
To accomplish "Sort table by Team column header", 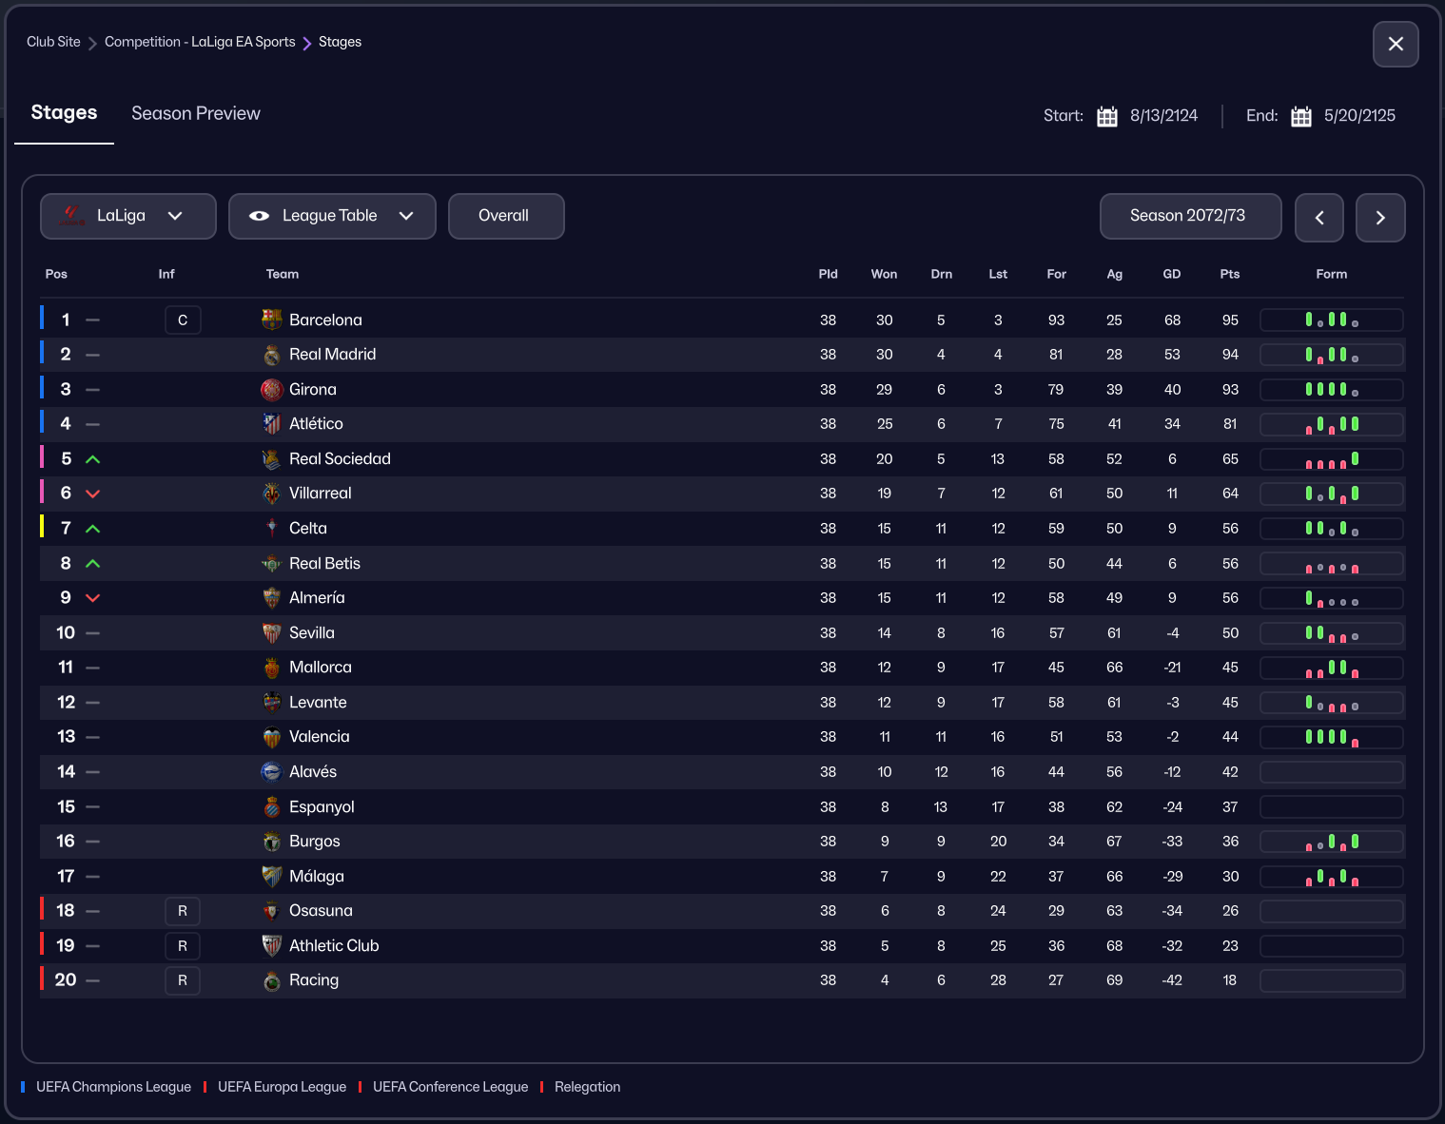I will (x=283, y=274).
